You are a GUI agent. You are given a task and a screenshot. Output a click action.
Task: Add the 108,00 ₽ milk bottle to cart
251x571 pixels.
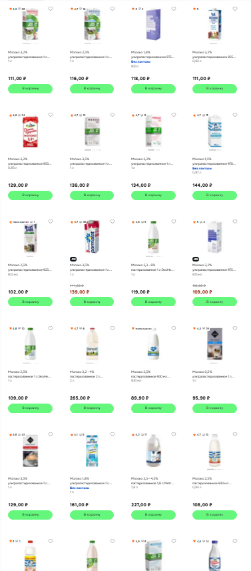click(x=214, y=514)
